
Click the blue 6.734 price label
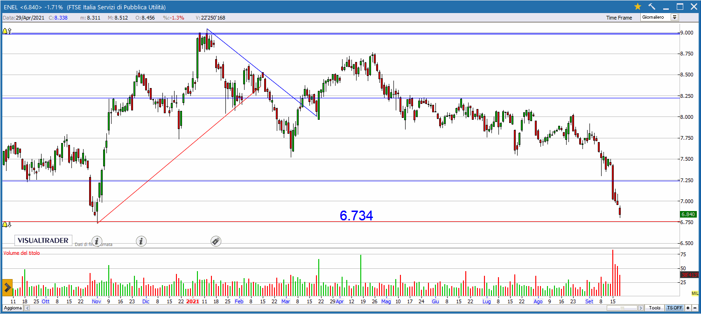click(x=356, y=216)
